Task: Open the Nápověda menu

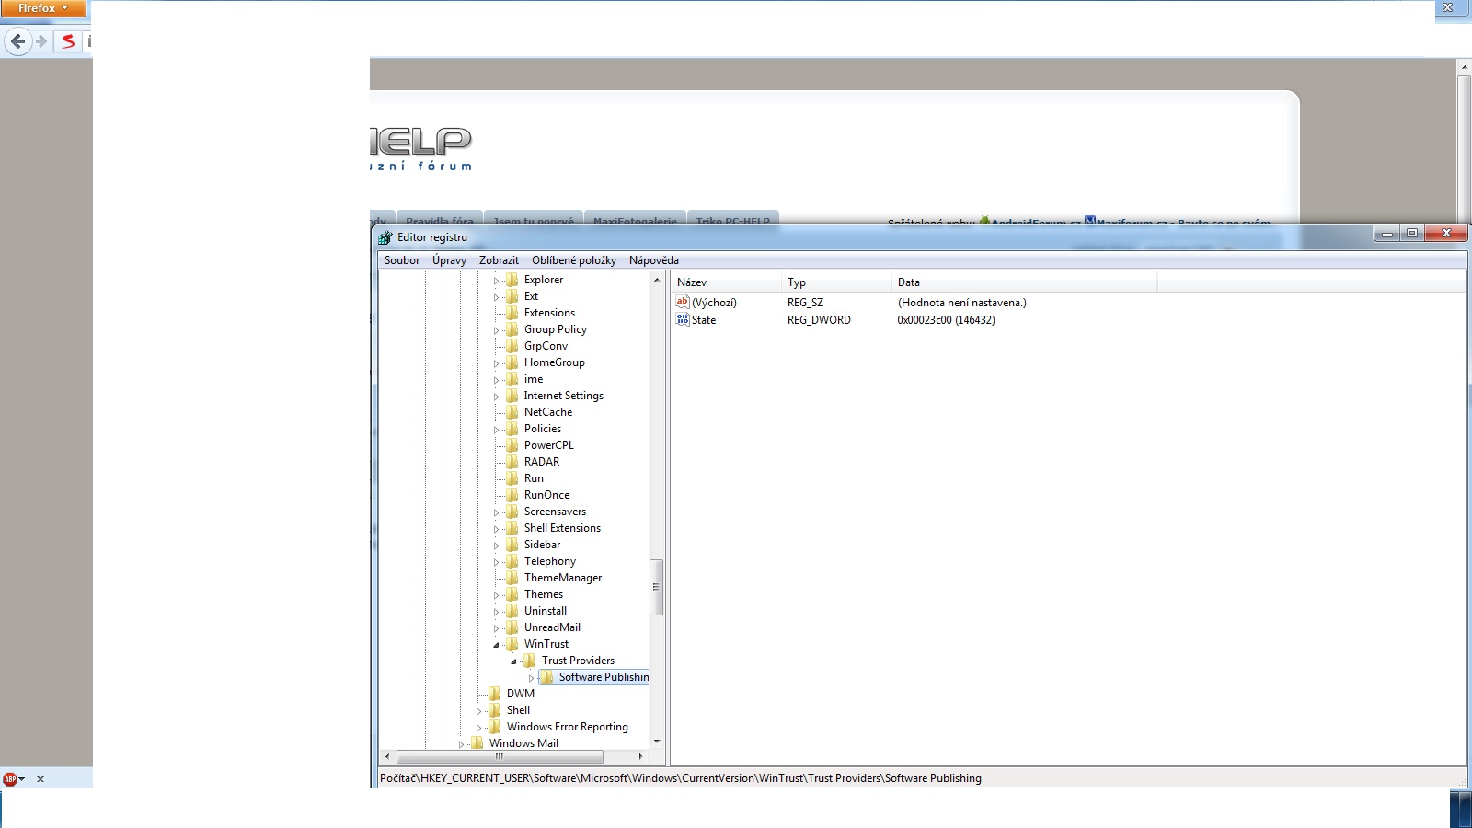Action: point(654,260)
